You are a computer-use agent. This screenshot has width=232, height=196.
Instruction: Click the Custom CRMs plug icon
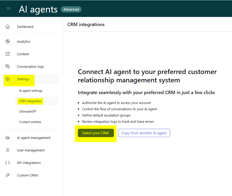[8, 175]
